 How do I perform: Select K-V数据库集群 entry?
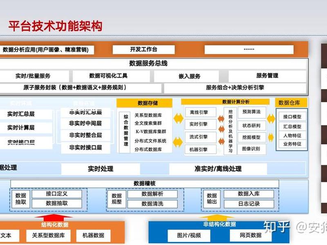pos(151,131)
